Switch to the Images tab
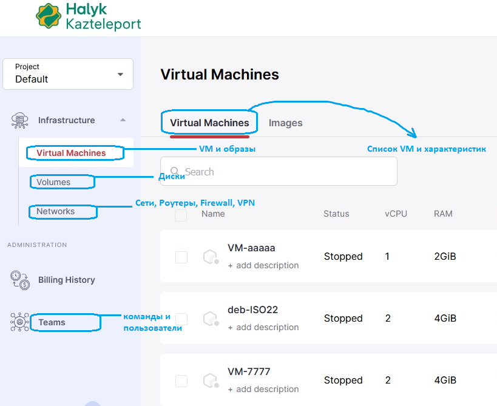The height and width of the screenshot is (406, 497). 285,123
